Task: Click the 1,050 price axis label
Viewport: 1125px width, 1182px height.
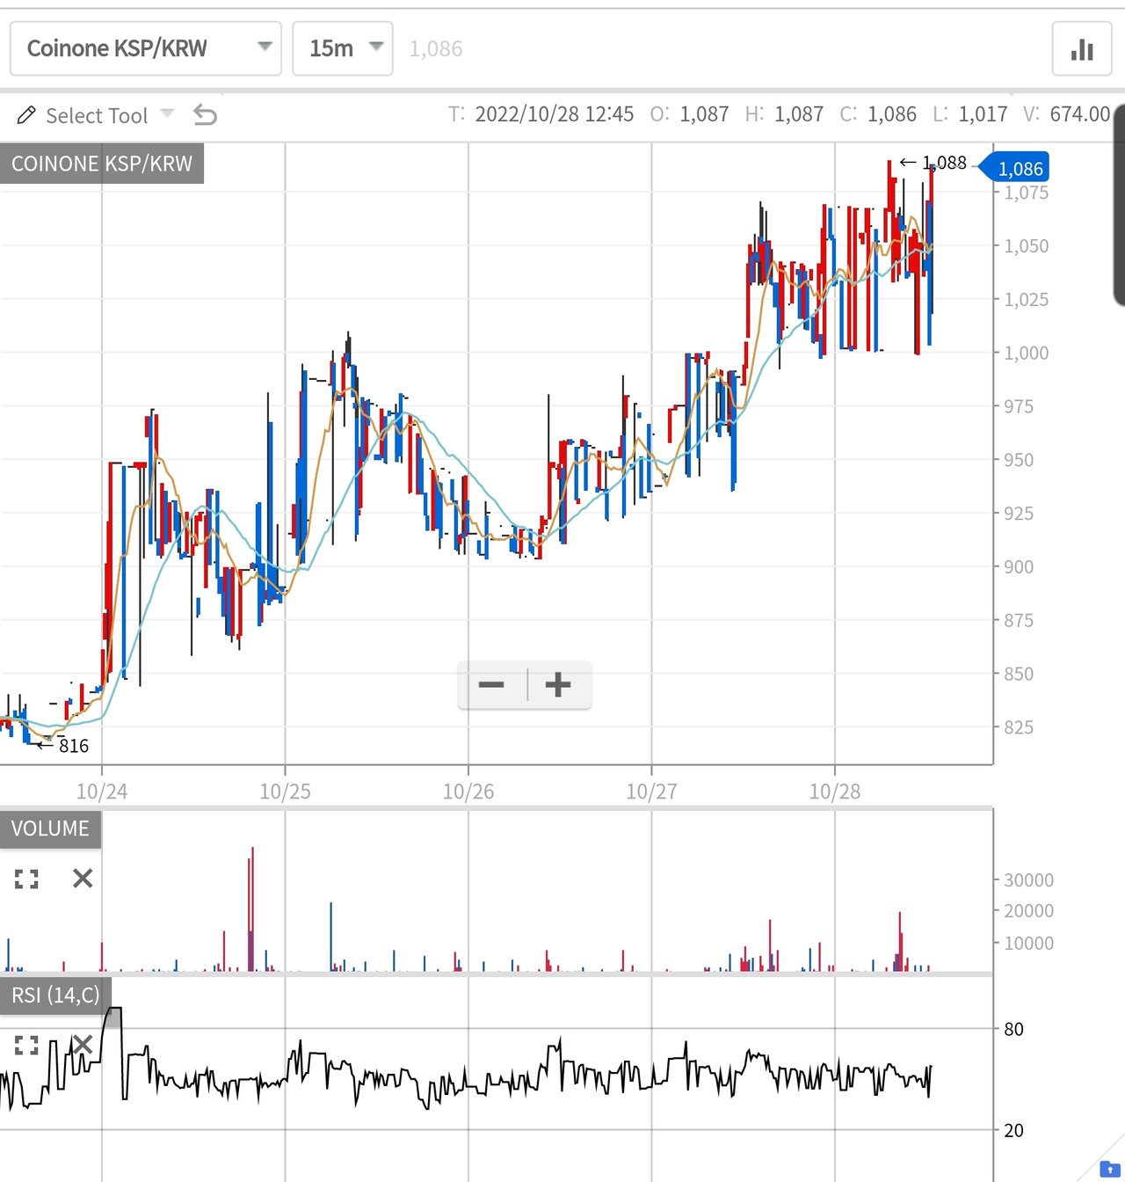Action: click(x=1027, y=246)
